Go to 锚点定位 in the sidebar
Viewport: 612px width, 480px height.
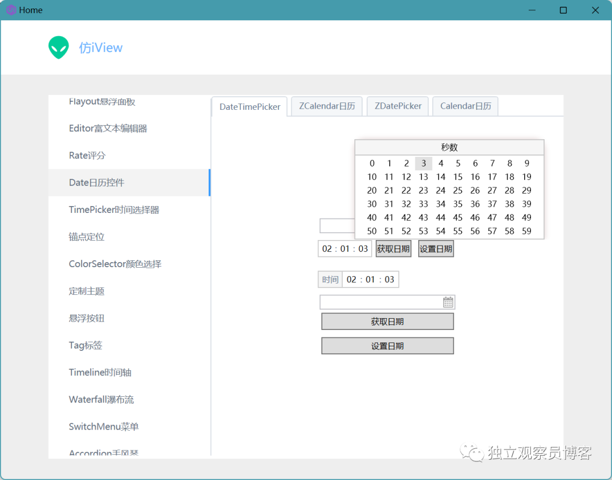[x=129, y=237]
